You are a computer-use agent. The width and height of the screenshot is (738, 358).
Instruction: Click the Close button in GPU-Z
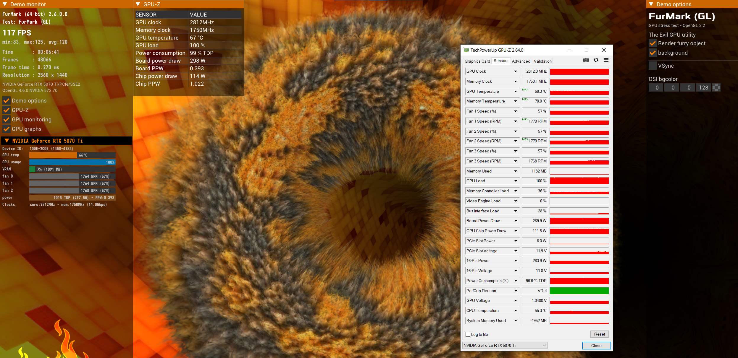[596, 346]
